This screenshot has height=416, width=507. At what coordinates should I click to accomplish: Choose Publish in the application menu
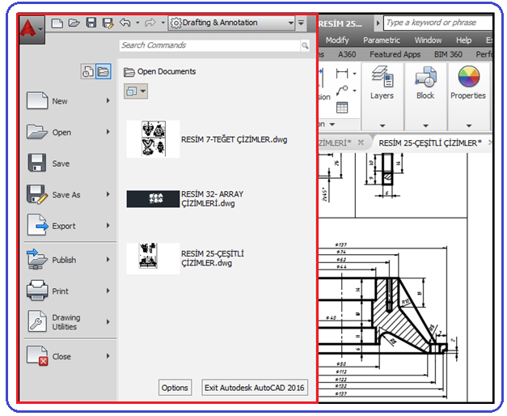coord(68,260)
